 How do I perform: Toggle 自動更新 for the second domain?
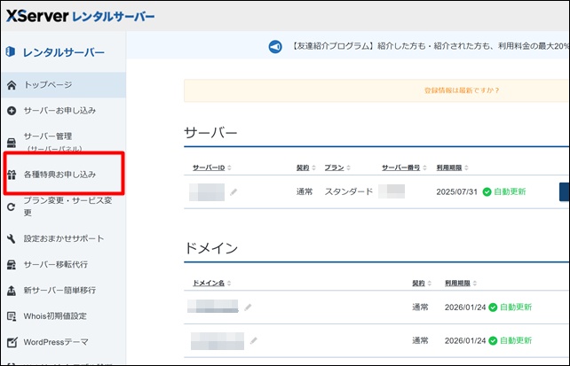(x=510, y=339)
